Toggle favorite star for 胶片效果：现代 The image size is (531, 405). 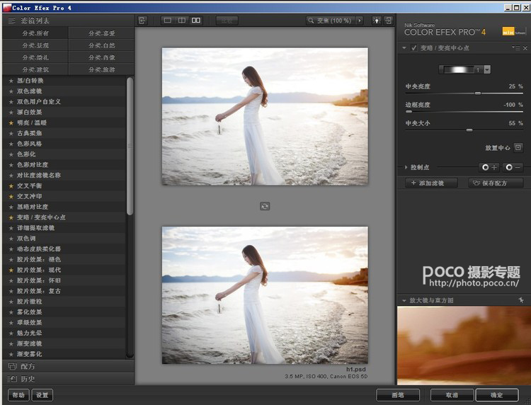pos(11,270)
